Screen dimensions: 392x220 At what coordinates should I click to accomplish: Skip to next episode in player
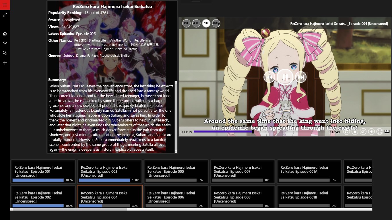pos(301,77)
